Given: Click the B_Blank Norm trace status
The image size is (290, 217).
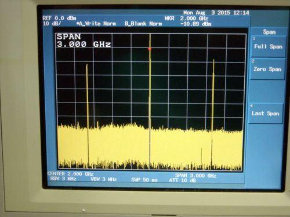Looking at the screenshot, I should tap(143, 24).
